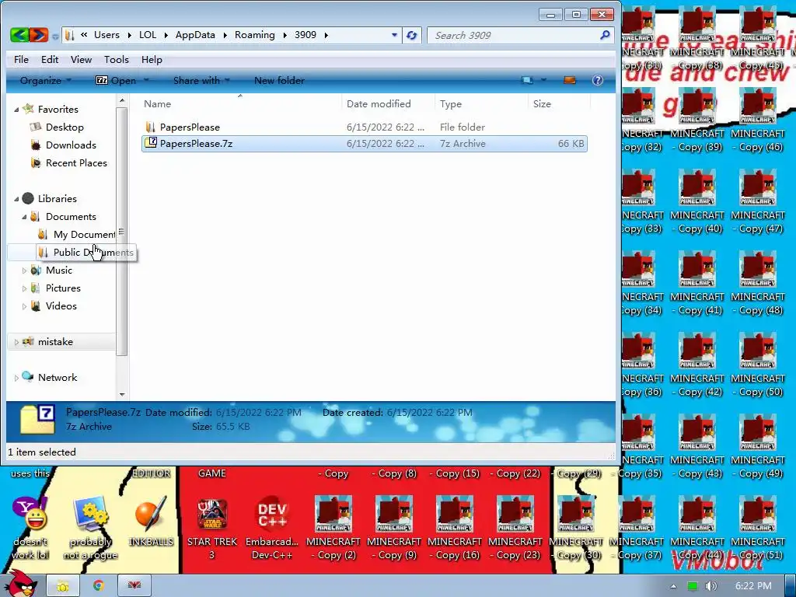The height and width of the screenshot is (597, 796).
Task: Open the Tools menu
Action: pyautogui.click(x=117, y=59)
